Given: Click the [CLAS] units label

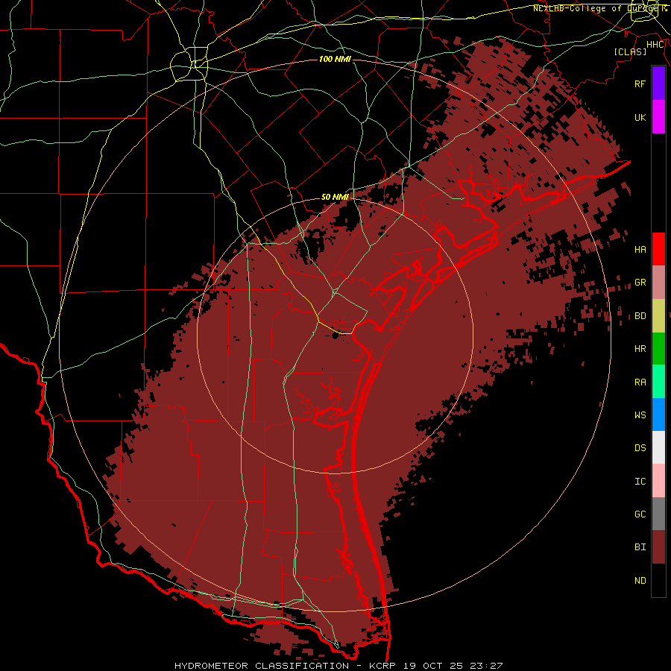Looking at the screenshot, I should 630,52.
